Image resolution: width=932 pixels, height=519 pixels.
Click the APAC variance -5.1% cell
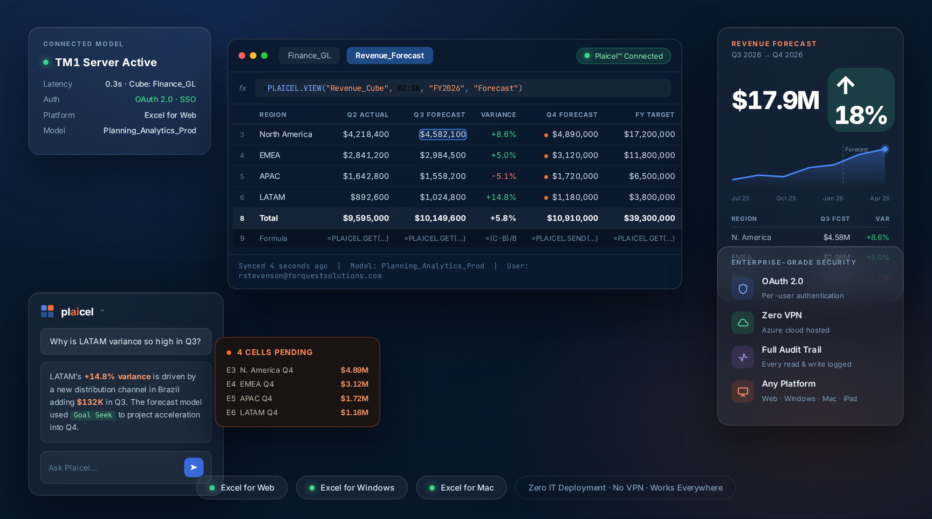point(504,176)
